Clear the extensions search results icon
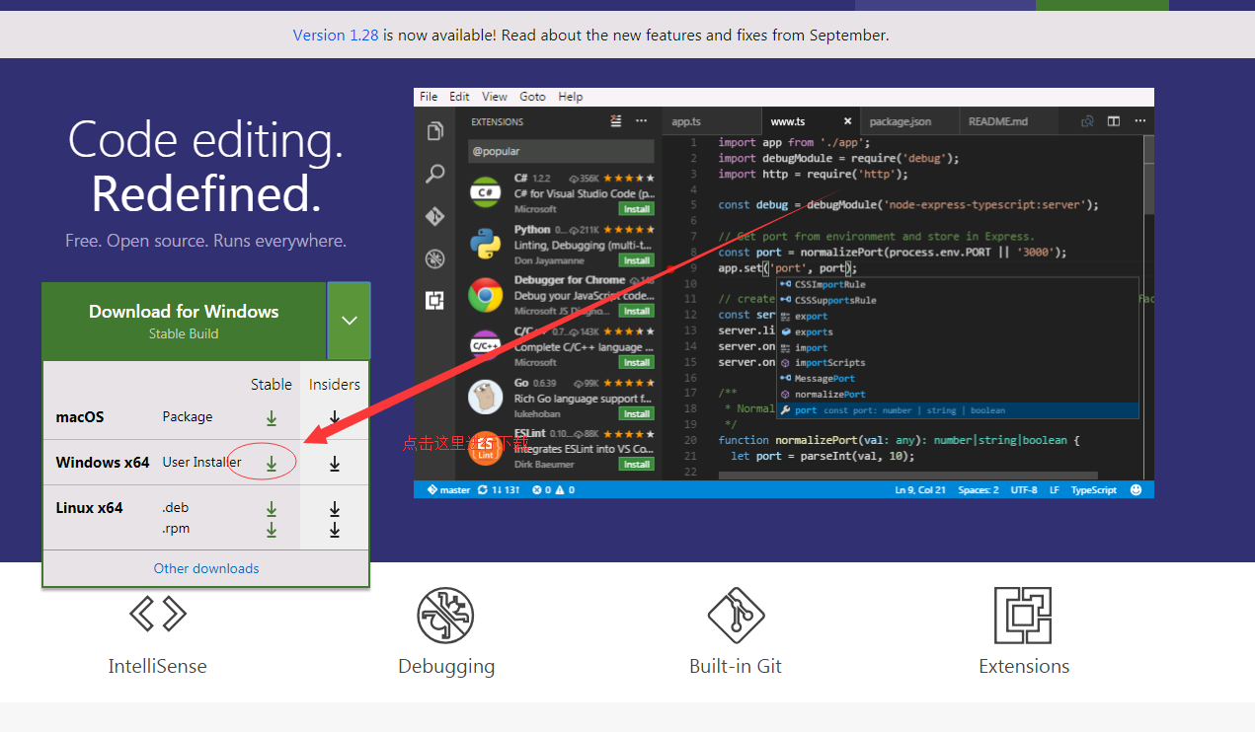This screenshot has height=732, width=1255. click(x=617, y=121)
